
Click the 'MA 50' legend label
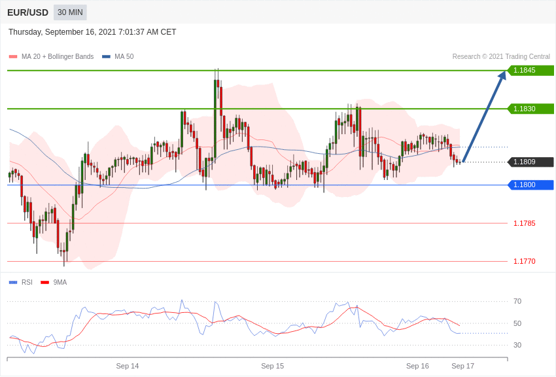(x=124, y=56)
